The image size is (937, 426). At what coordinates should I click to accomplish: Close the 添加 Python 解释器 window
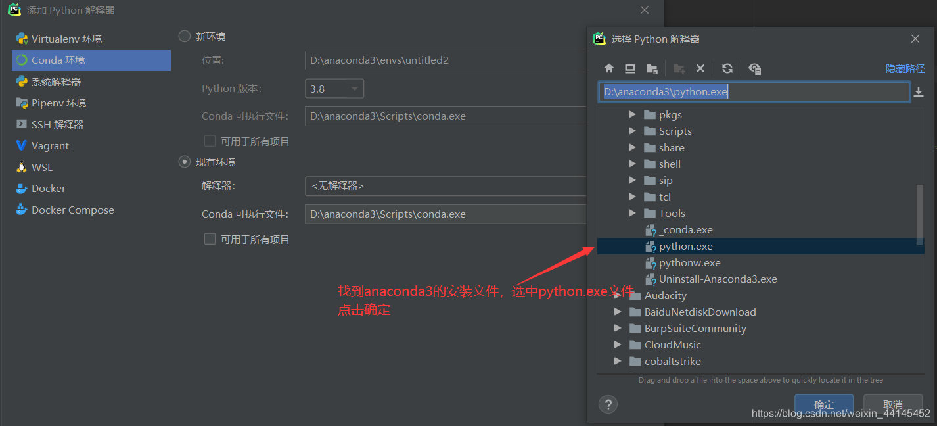[645, 10]
